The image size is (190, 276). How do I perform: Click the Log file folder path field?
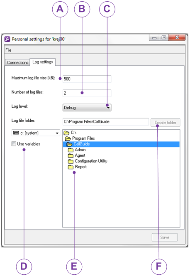[106, 122]
